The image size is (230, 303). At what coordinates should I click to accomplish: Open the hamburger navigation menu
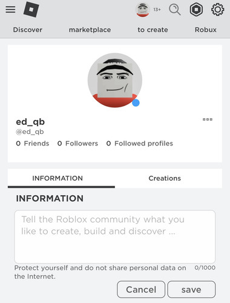tap(10, 9)
